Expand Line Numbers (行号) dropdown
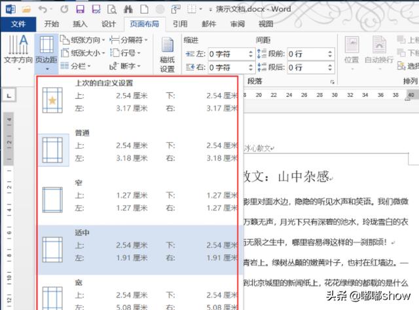This screenshot has width=419, height=310. click(125, 53)
